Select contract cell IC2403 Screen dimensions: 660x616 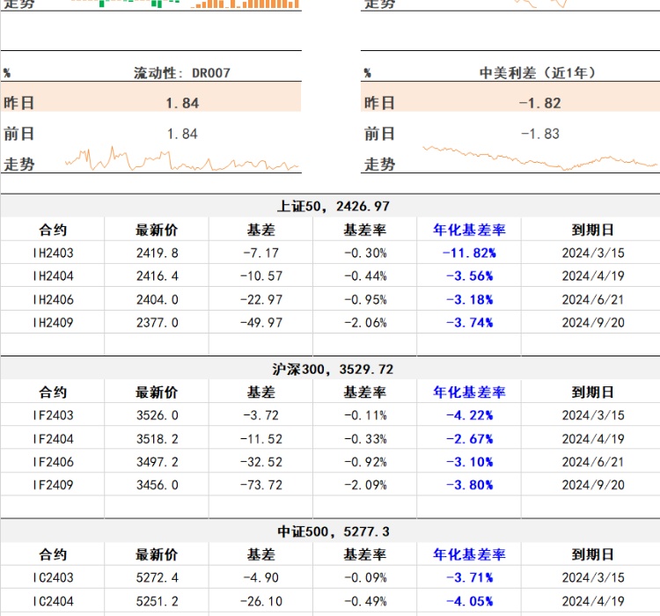(53, 577)
